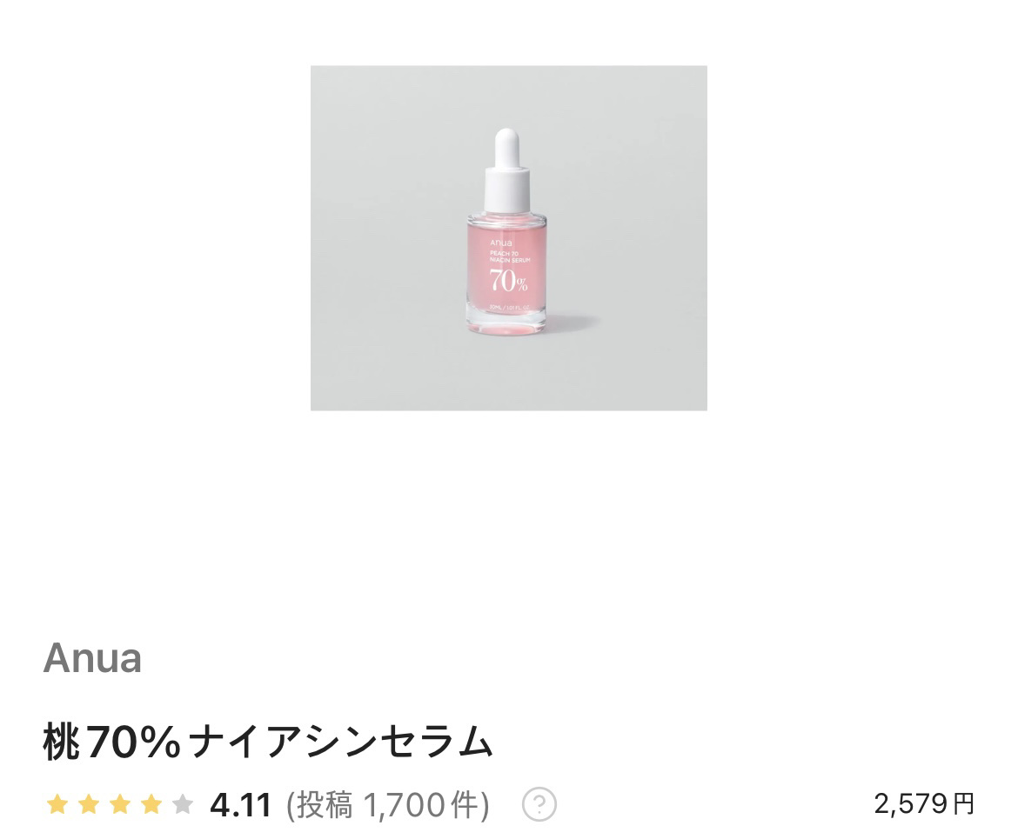Click PEACH 70 NIACIN SERUM bottle text

(510, 256)
